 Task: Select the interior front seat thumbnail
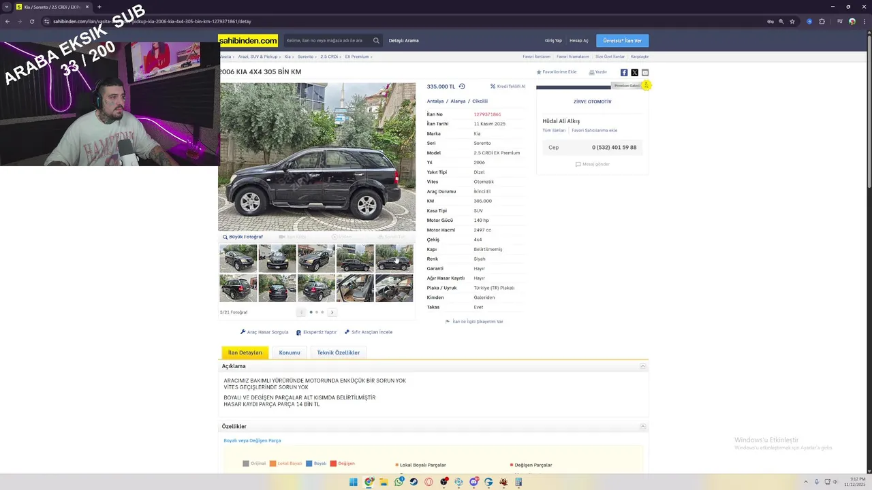coord(355,289)
